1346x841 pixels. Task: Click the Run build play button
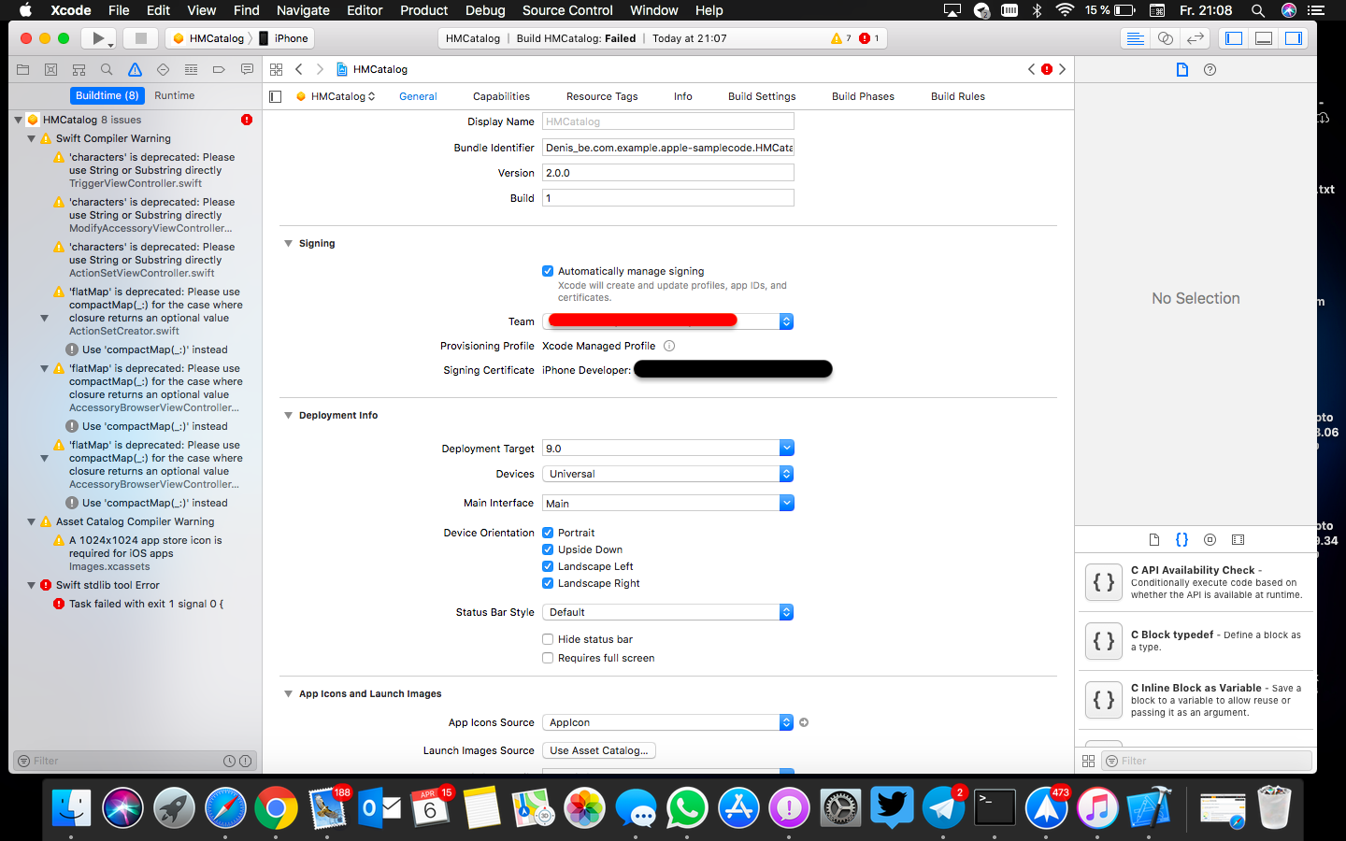point(97,38)
